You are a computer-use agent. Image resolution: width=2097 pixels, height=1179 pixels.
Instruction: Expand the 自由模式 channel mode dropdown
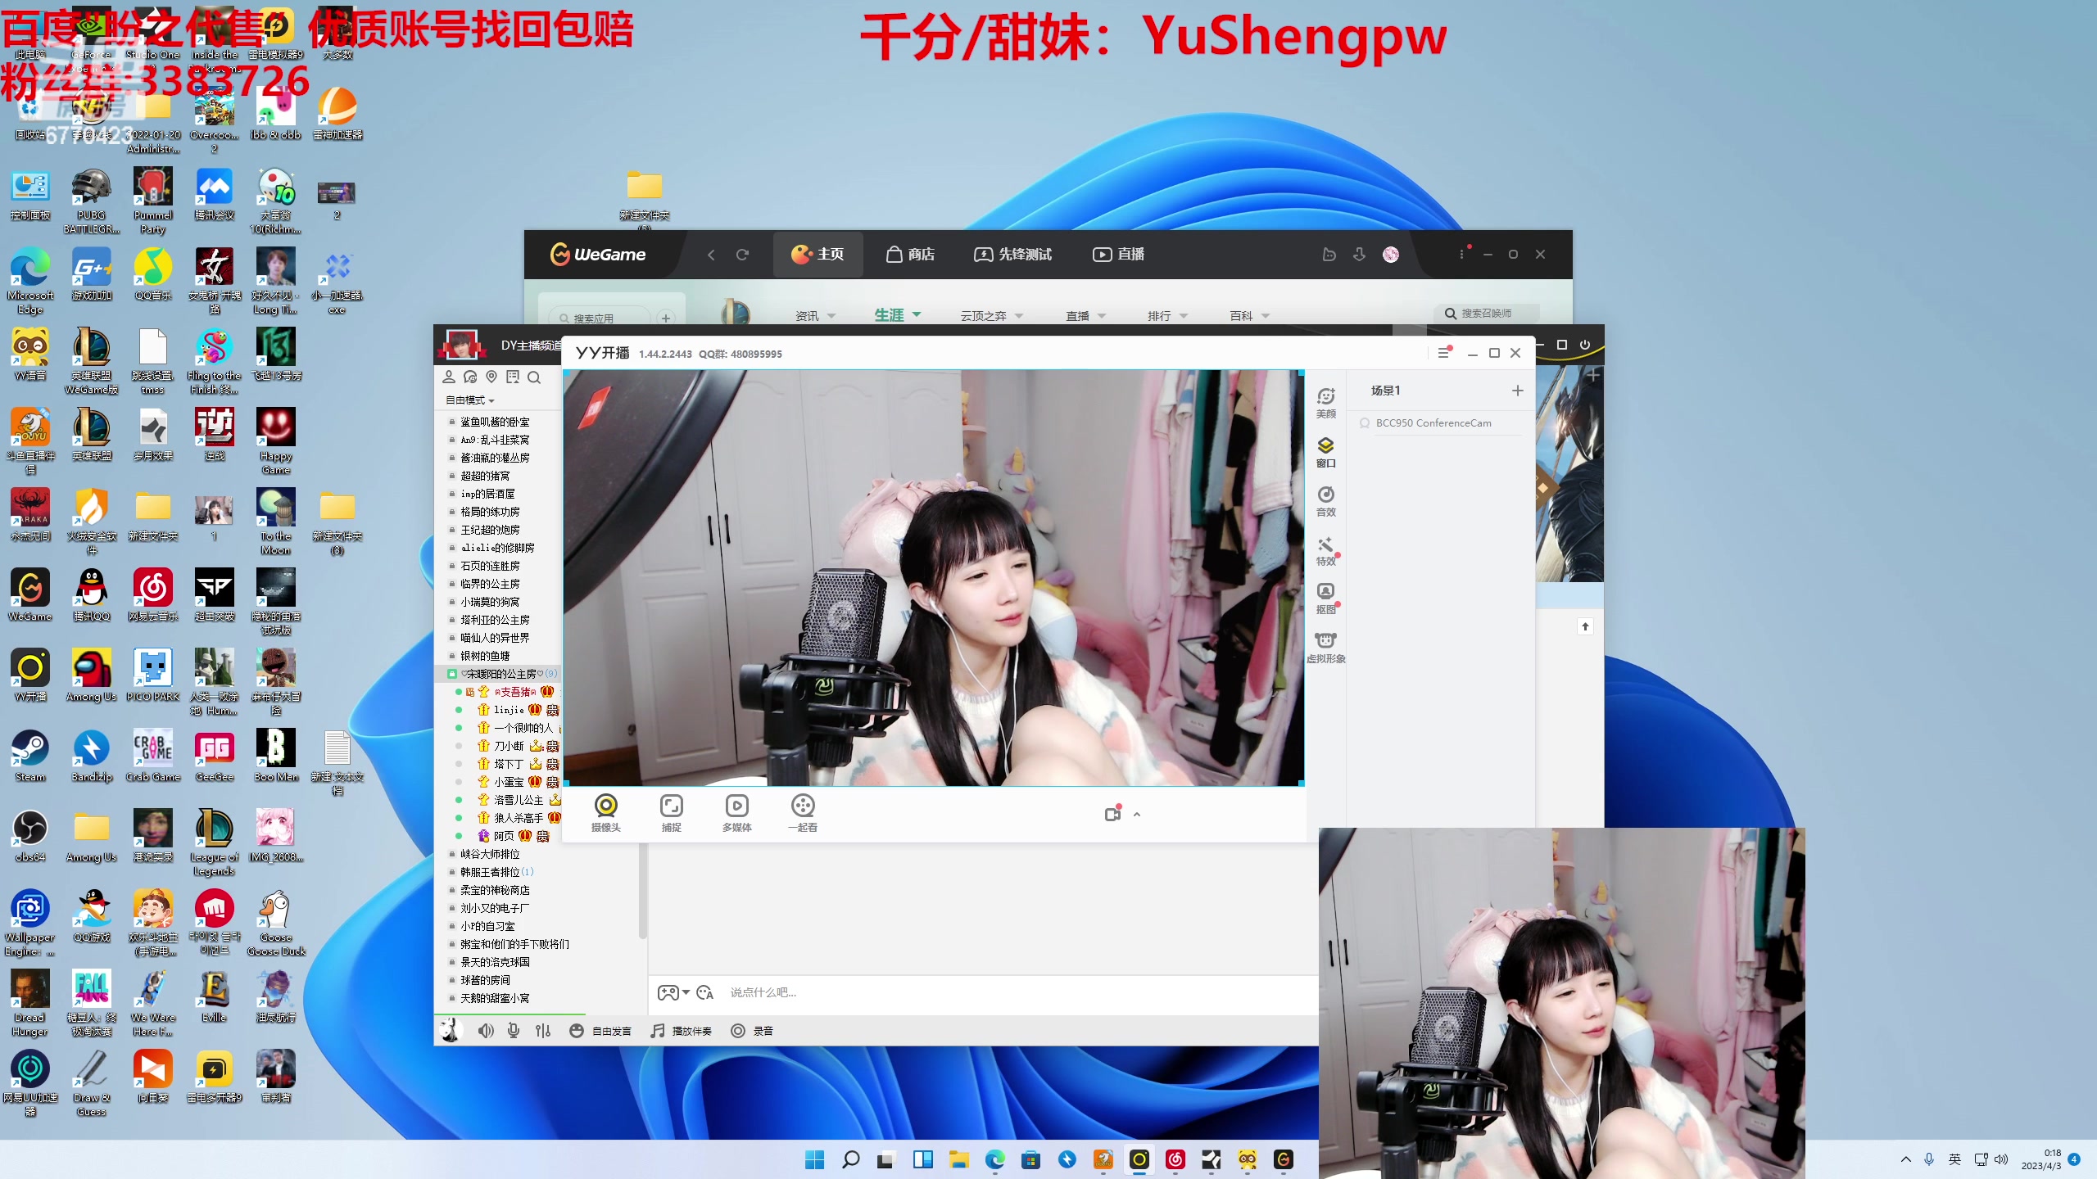click(x=469, y=400)
